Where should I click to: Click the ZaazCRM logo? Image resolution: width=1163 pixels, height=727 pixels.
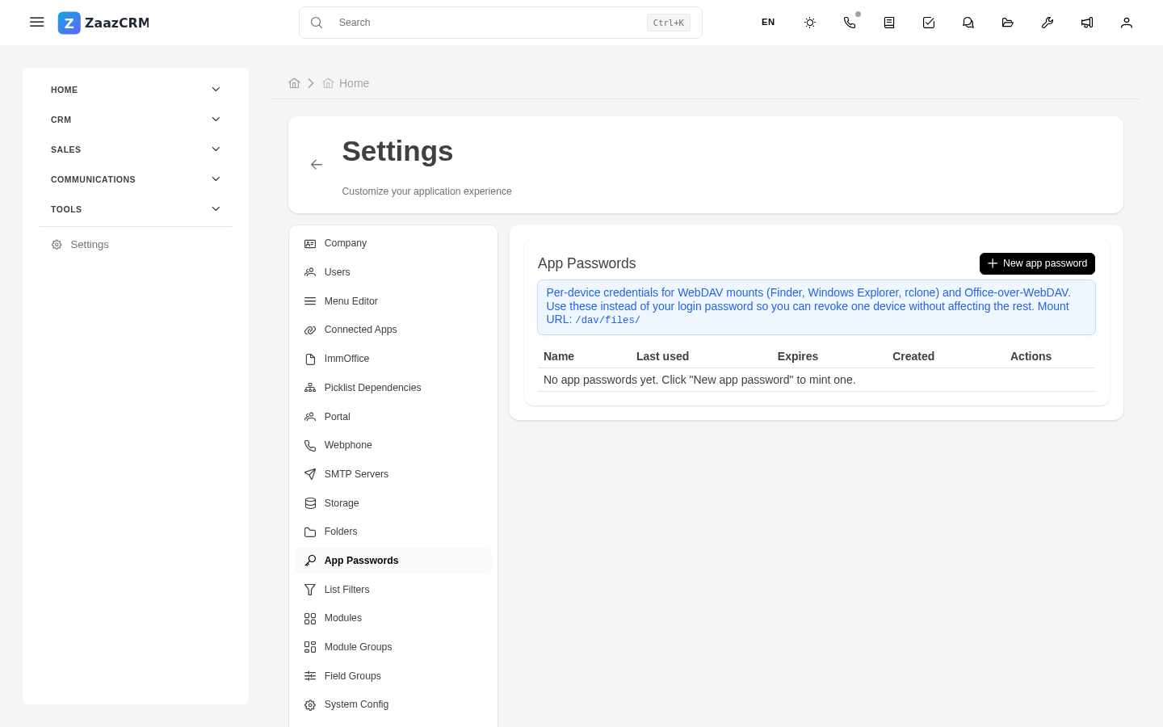point(103,23)
